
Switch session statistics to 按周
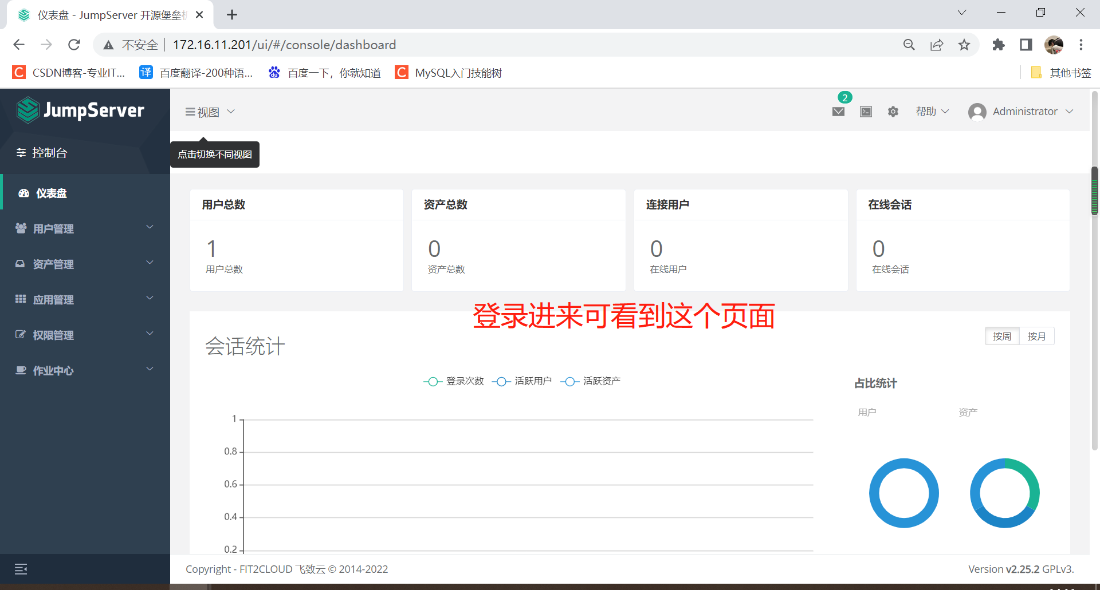click(1002, 336)
